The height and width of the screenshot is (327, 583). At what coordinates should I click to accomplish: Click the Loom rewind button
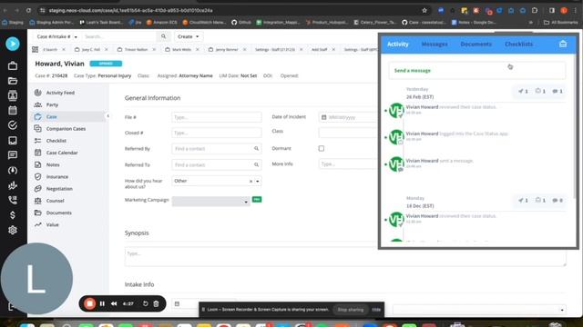tap(114, 303)
